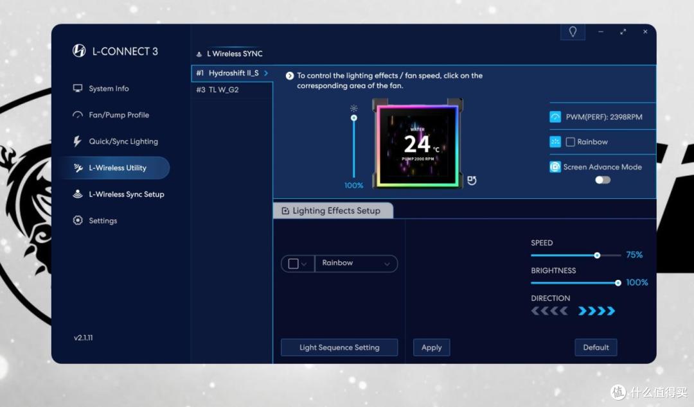The height and width of the screenshot is (407, 694).
Task: Open the color swatch selector dropdown
Action: (x=298, y=264)
